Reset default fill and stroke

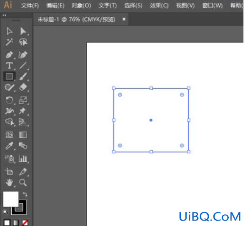tap(5, 212)
